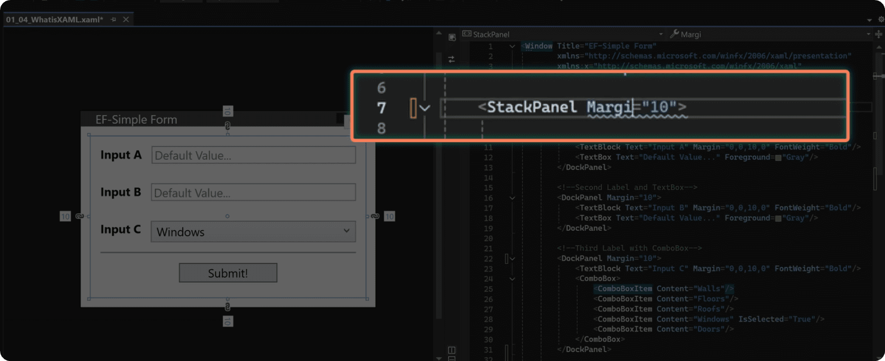Click the pop-out XAML pane icon

(452, 37)
